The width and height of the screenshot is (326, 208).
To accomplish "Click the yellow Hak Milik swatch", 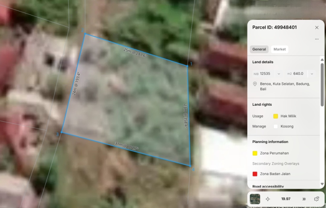I will (x=276, y=116).
